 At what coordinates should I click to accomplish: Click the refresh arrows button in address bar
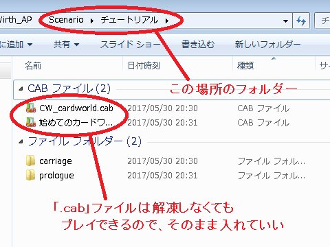pos(301,21)
